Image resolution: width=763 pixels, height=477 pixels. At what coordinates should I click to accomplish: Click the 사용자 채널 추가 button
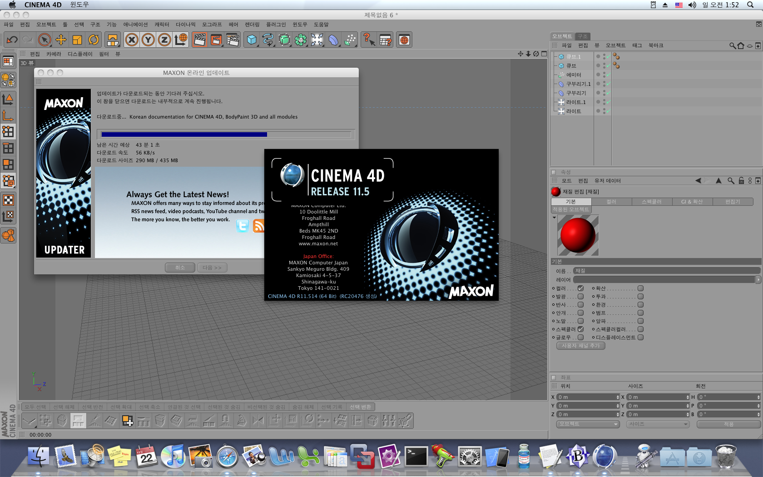(580, 346)
